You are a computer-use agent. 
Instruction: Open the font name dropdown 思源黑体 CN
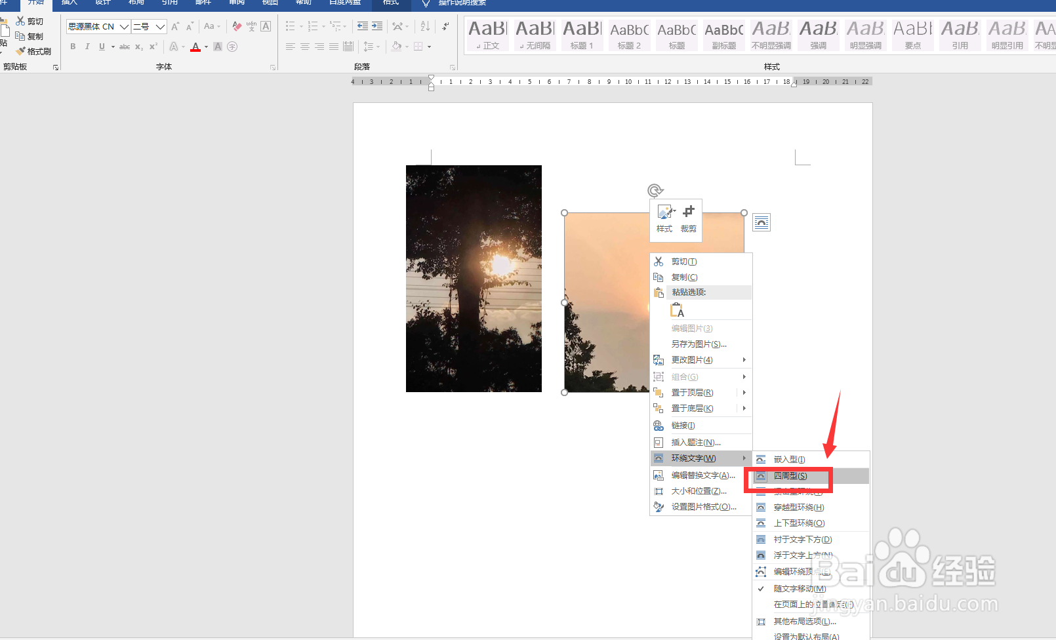pos(124,26)
